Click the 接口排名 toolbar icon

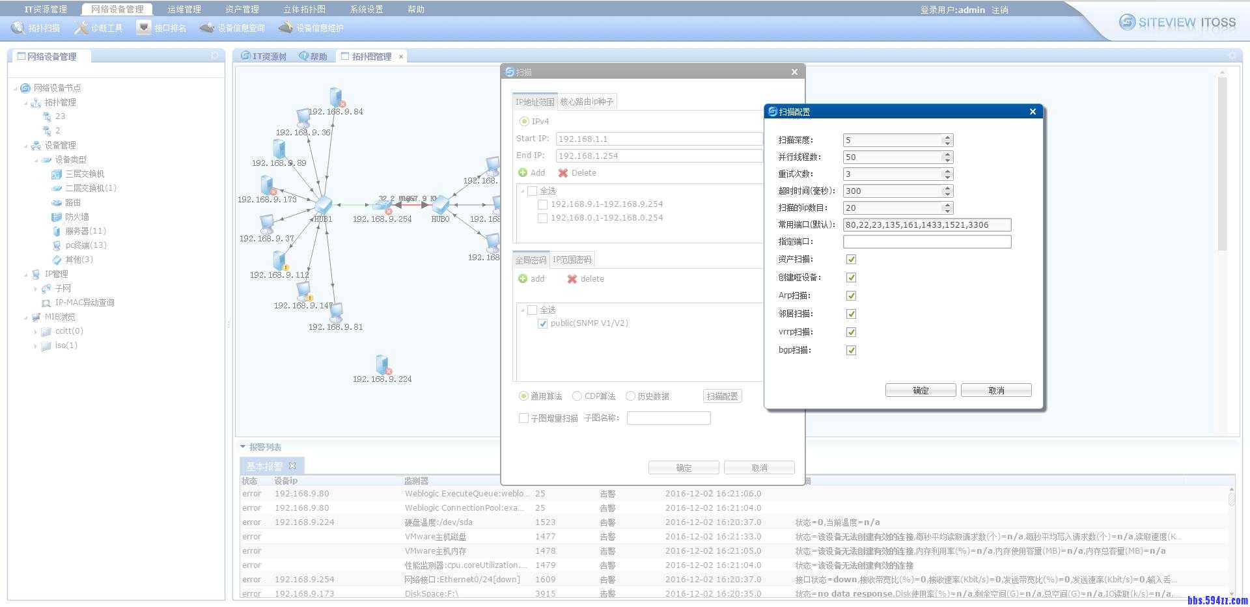(144, 28)
